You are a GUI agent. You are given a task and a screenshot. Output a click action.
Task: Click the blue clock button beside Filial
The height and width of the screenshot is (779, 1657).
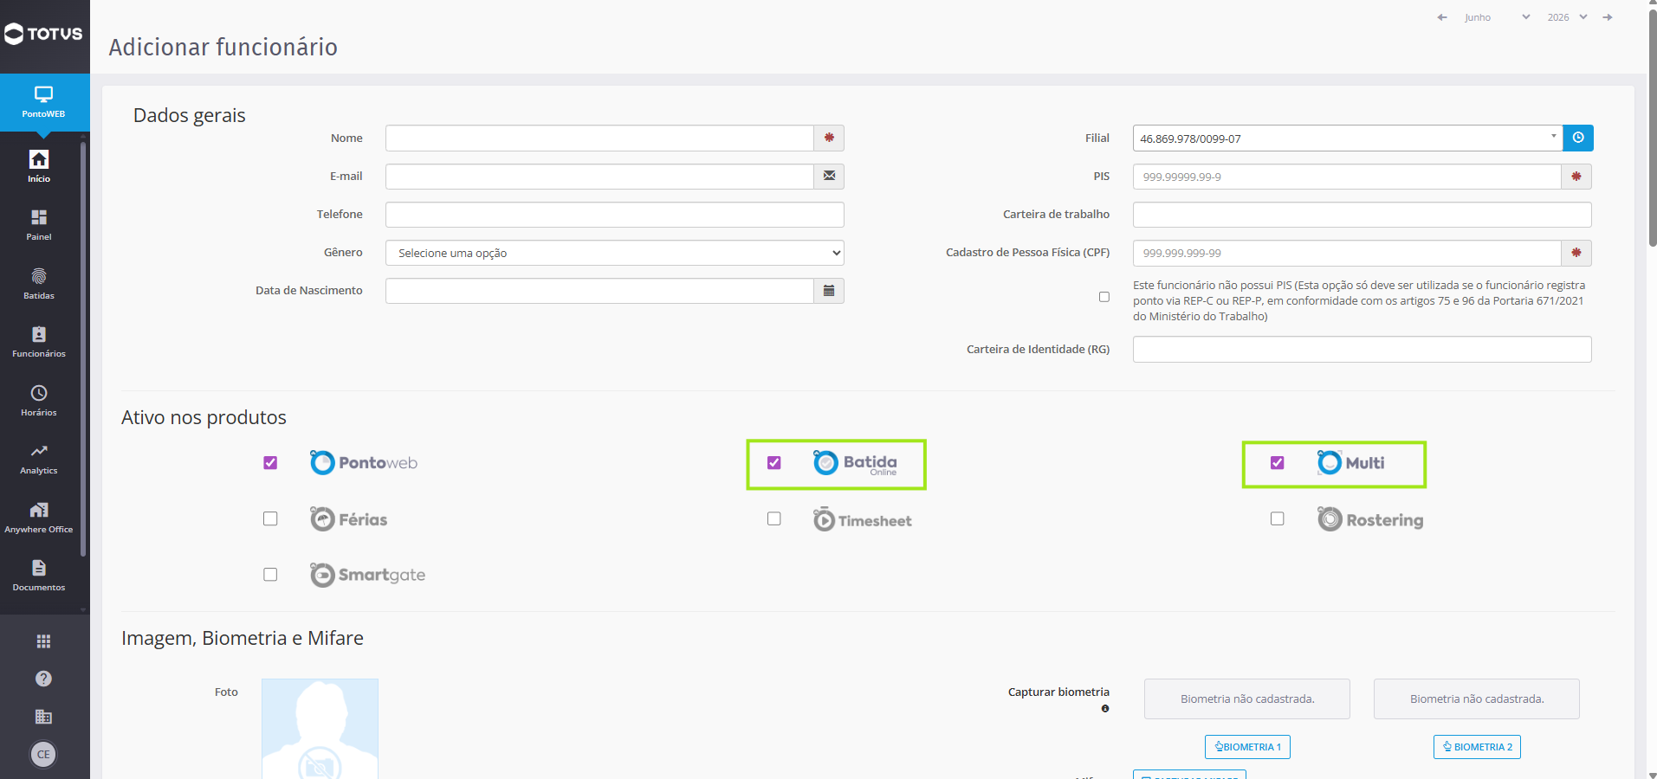(x=1578, y=138)
